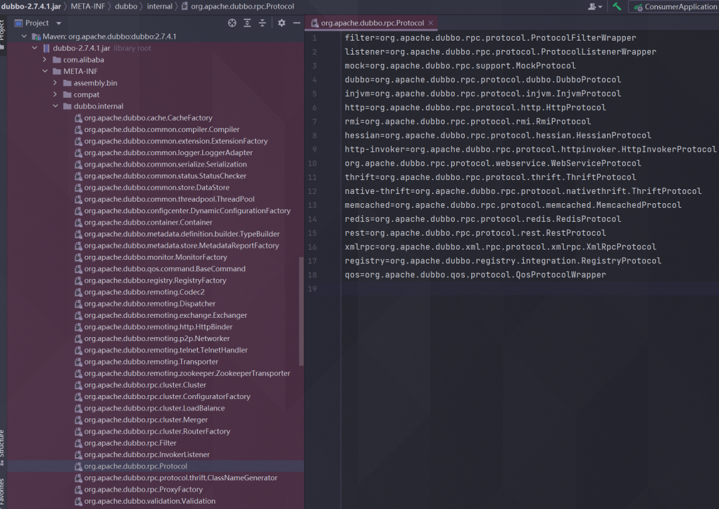Select the exchange.Exchanger file
The height and width of the screenshot is (509, 719).
(160, 315)
